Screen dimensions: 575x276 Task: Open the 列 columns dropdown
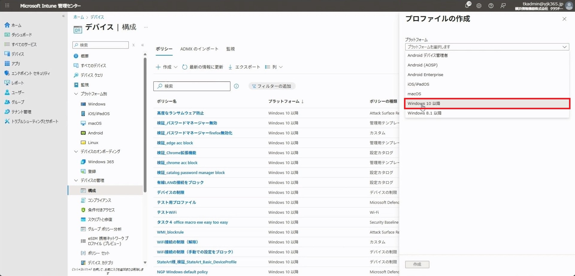coord(274,67)
